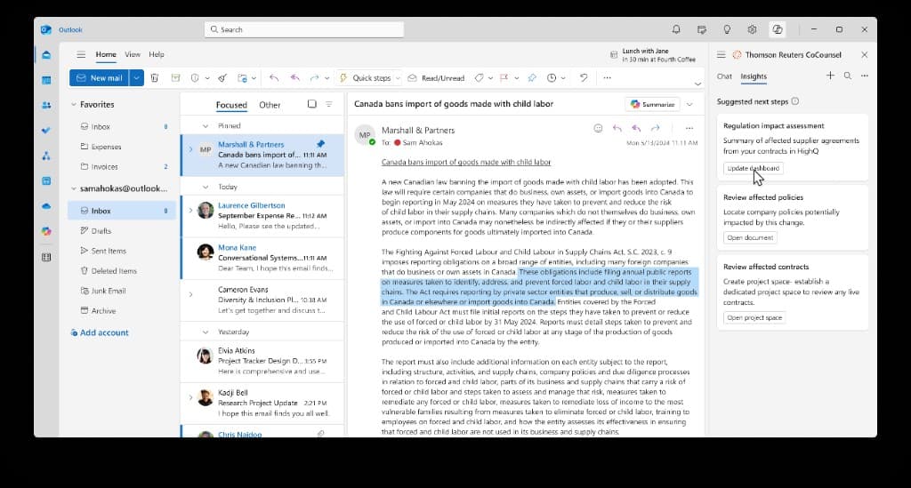The width and height of the screenshot is (911, 488).
Task: Click the Update dashboard button
Action: [754, 168]
